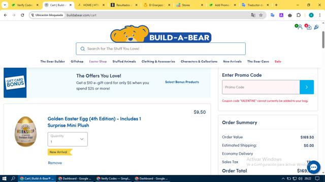Image resolution: width=325 pixels, height=182 pixels.
Task: Click Select Bonus Products link
Action: point(182,82)
